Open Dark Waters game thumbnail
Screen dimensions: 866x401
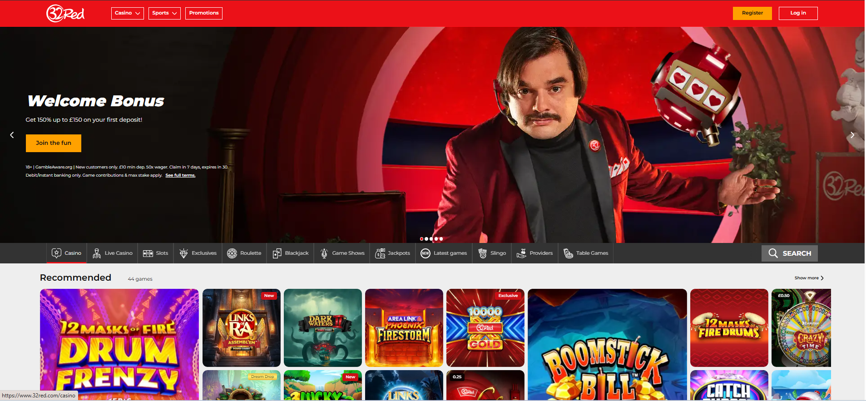[323, 328]
